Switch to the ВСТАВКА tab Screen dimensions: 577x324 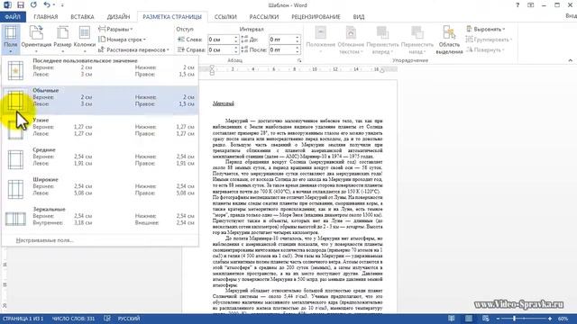coord(82,17)
